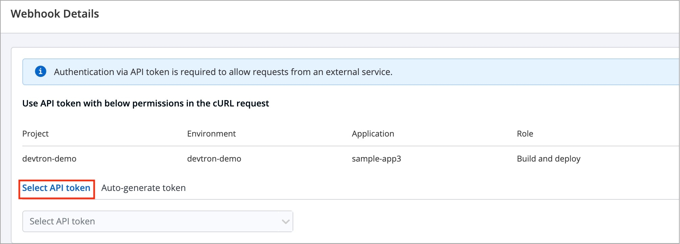Switch to the Auto-generate token tab
Viewport: 680px width, 244px height.
pos(143,188)
